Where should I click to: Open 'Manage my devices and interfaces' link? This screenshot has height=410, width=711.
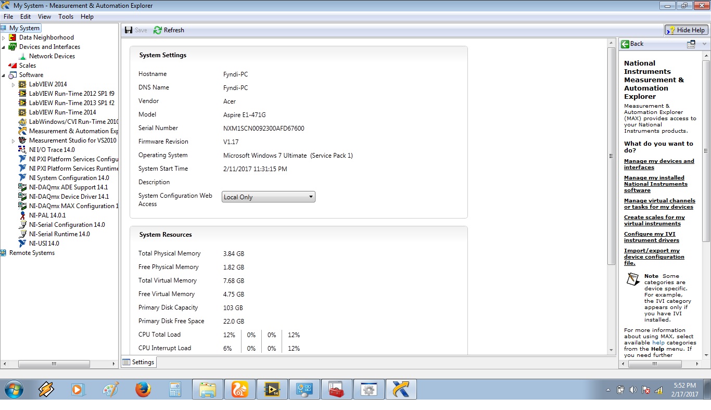659,164
